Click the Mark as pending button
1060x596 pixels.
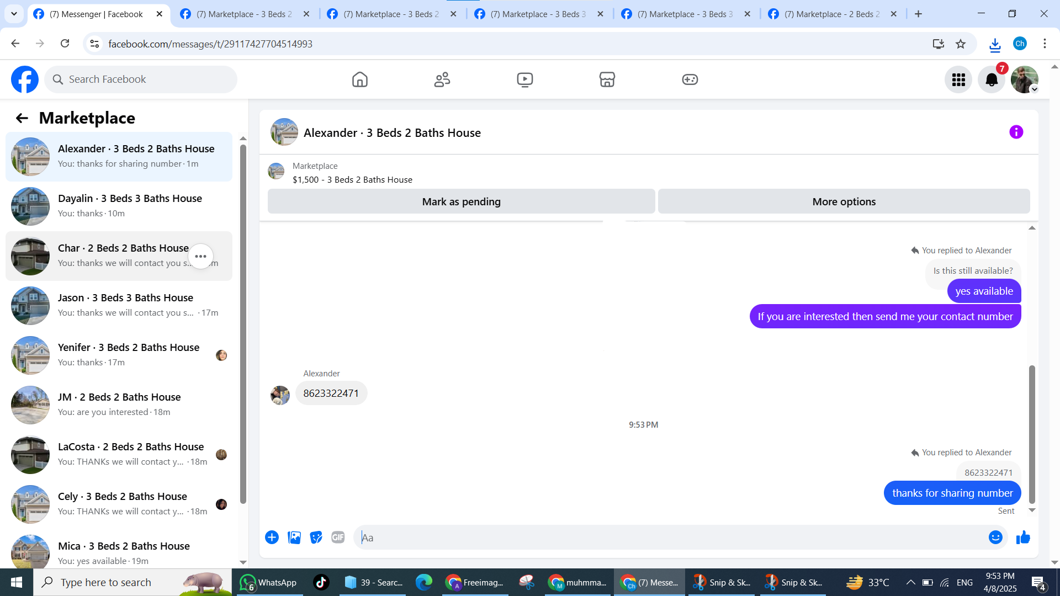[461, 201]
